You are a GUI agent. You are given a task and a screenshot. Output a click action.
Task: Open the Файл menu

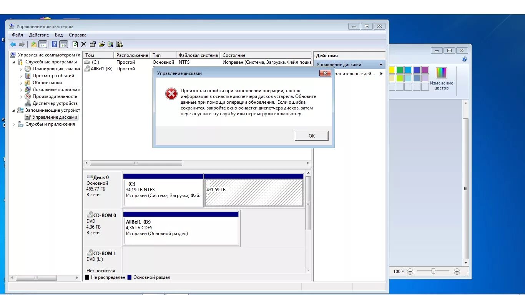click(x=18, y=35)
